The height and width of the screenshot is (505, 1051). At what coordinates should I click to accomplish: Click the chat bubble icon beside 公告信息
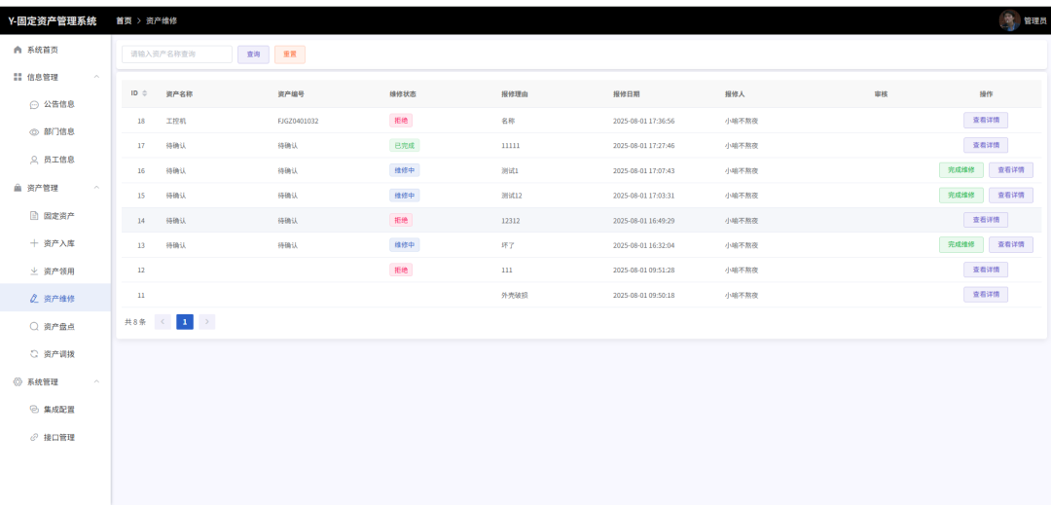[x=34, y=105]
